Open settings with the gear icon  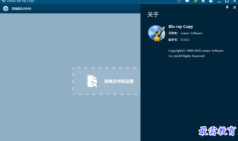click(x=203, y=1)
